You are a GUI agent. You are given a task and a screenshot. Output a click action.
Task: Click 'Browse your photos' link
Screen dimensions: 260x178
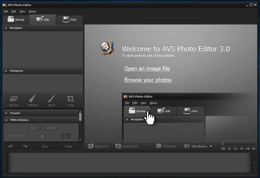(x=148, y=80)
